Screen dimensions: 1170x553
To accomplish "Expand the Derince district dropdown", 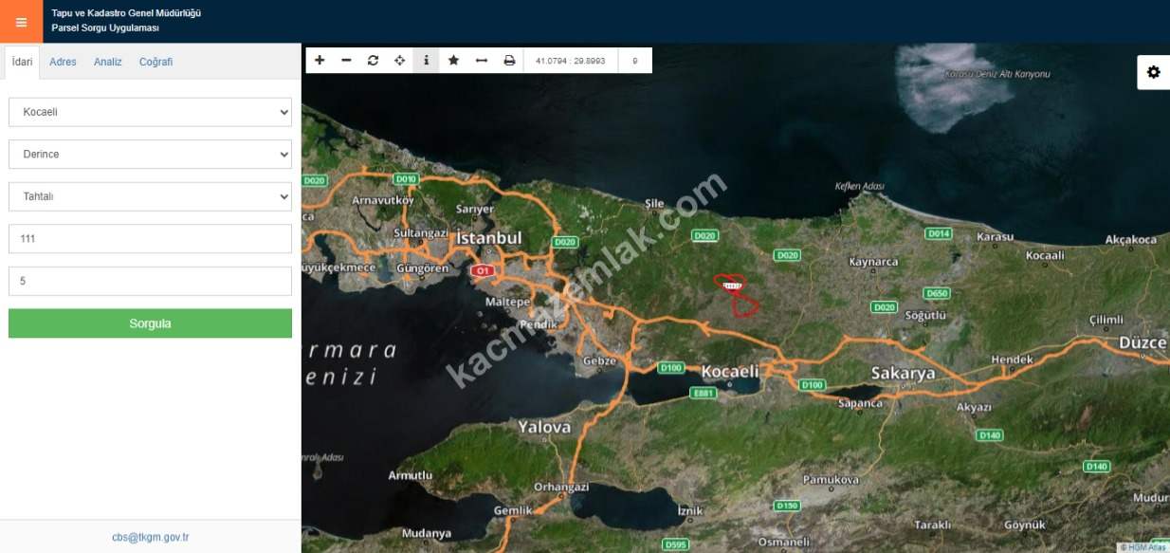I will pos(150,154).
